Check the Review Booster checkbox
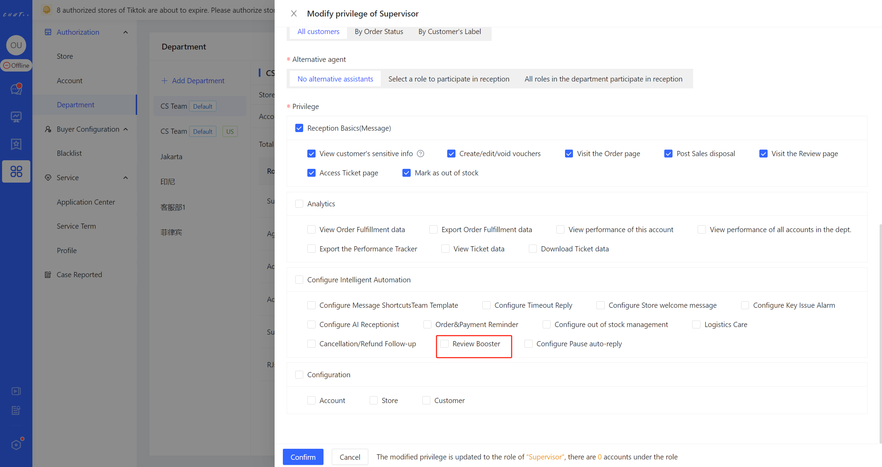 [x=444, y=344]
